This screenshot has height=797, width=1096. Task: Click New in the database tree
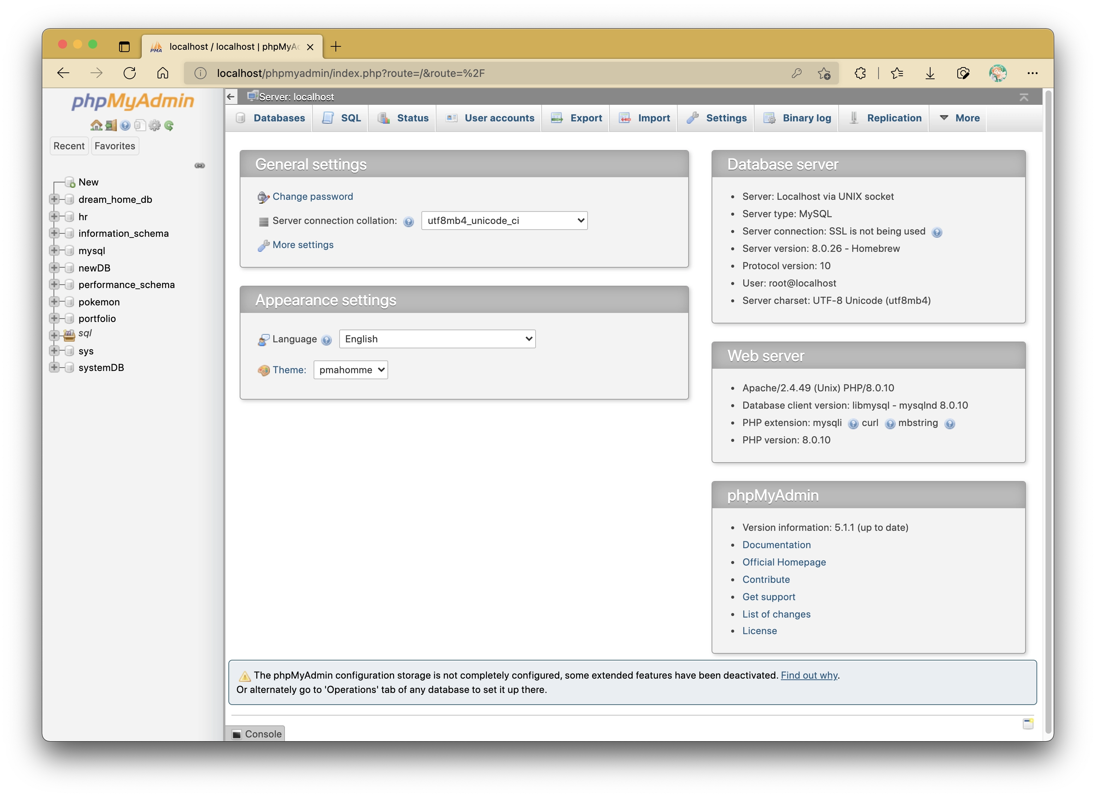click(x=89, y=182)
